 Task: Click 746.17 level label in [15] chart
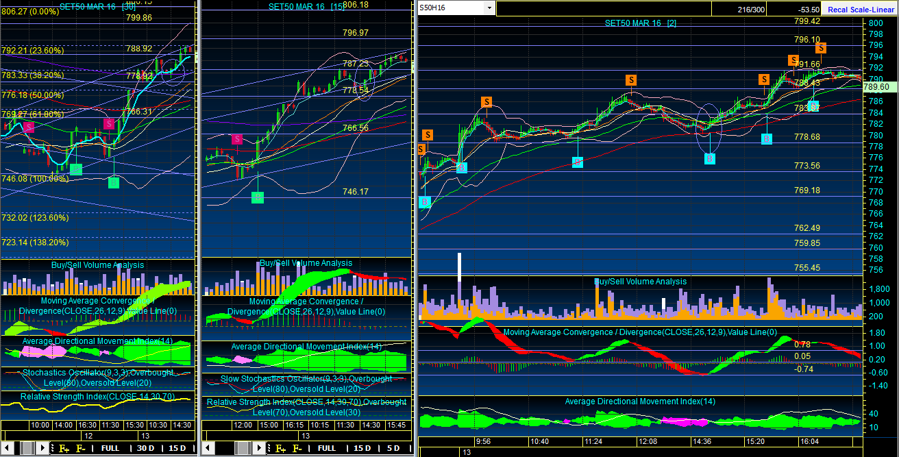356,193
